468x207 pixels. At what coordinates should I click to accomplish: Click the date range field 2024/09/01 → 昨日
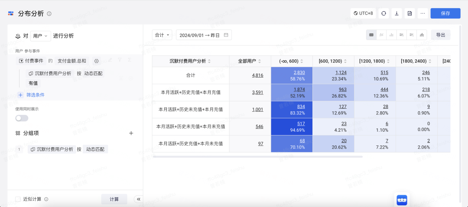coord(204,35)
